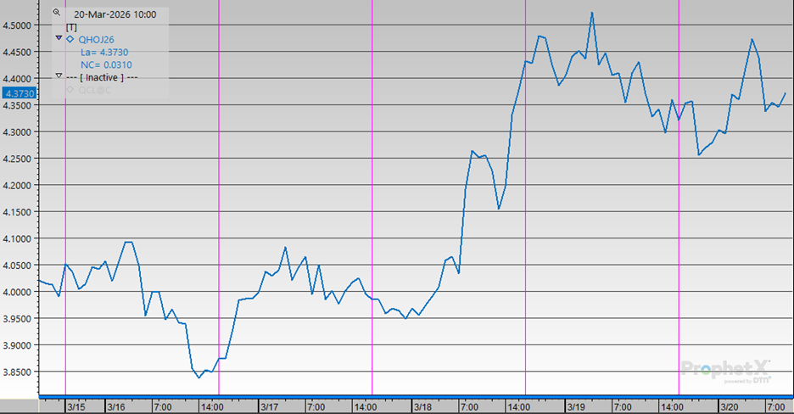Image resolution: width=794 pixels, height=414 pixels.
Task: Click the 3/18 date on time axis
Action: [422, 407]
